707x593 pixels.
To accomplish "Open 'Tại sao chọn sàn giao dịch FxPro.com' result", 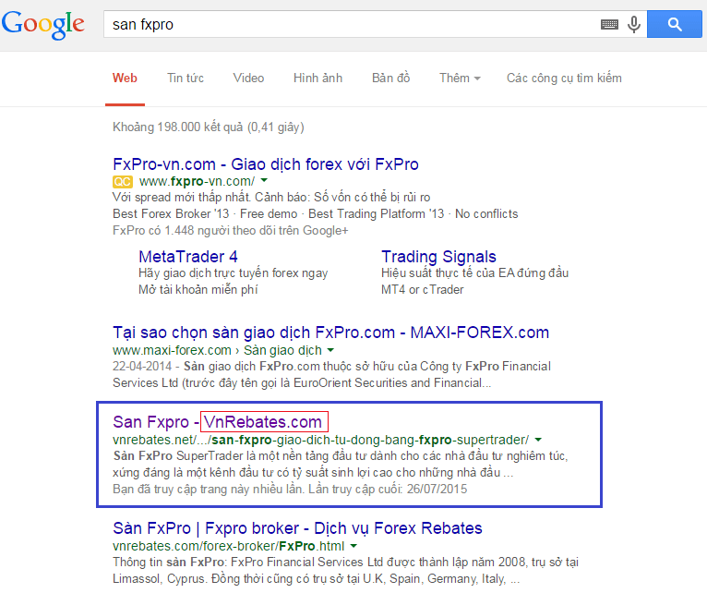I will (331, 333).
